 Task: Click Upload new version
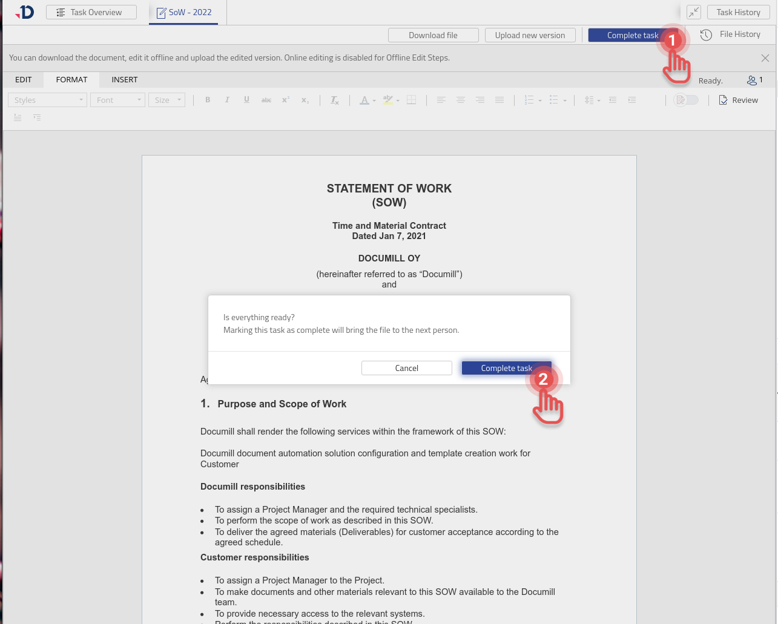pyautogui.click(x=530, y=35)
